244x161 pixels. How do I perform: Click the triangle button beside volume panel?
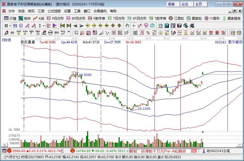[x=5, y=145]
